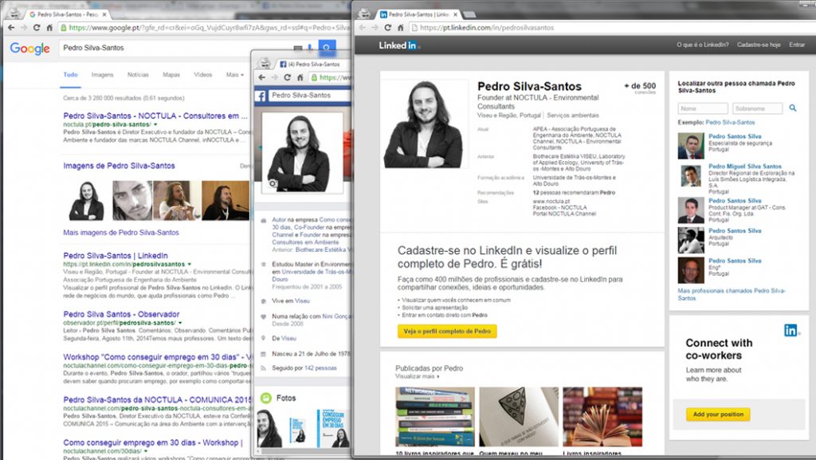
Task: Click the Nome input field on LinkedIn
Action: pyautogui.click(x=703, y=108)
